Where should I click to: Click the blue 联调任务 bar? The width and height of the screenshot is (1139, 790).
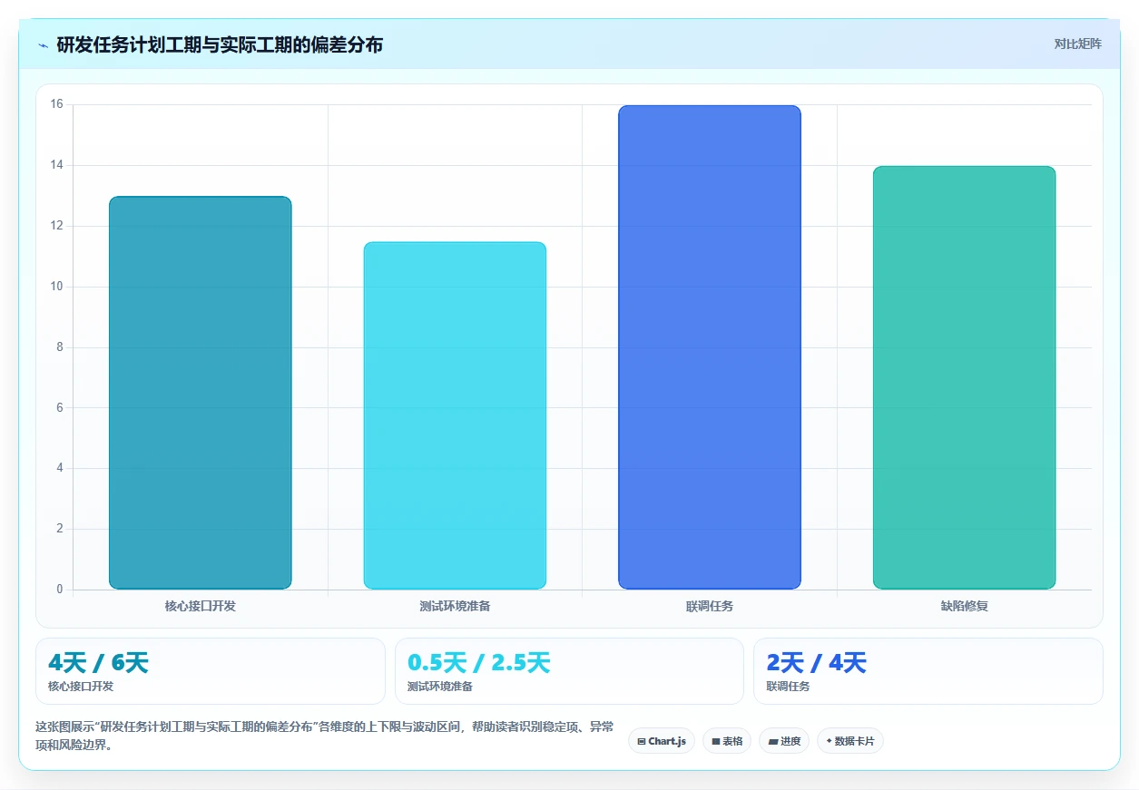710,347
